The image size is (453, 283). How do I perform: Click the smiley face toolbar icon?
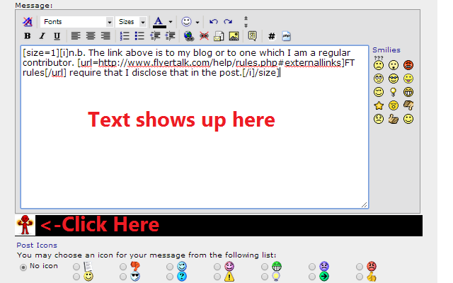coord(186,22)
